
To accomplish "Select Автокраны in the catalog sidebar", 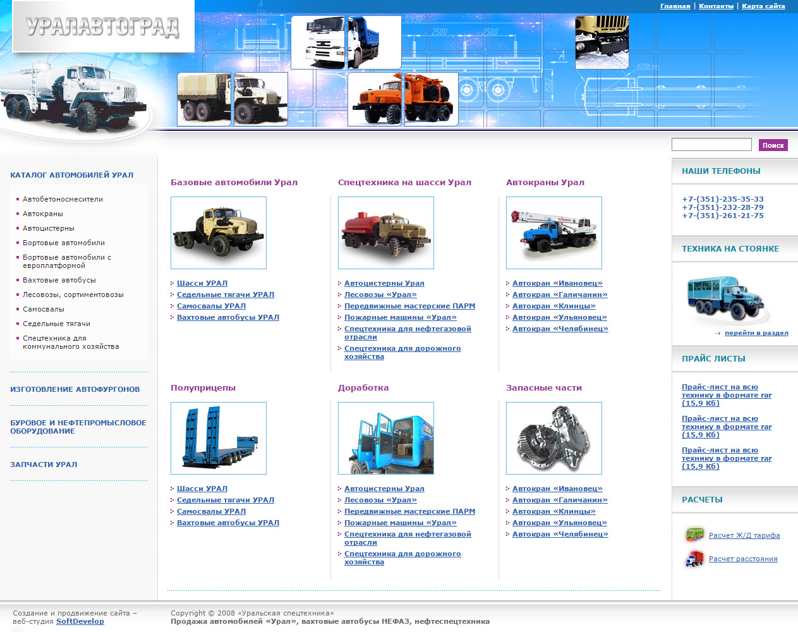I will 43,214.
